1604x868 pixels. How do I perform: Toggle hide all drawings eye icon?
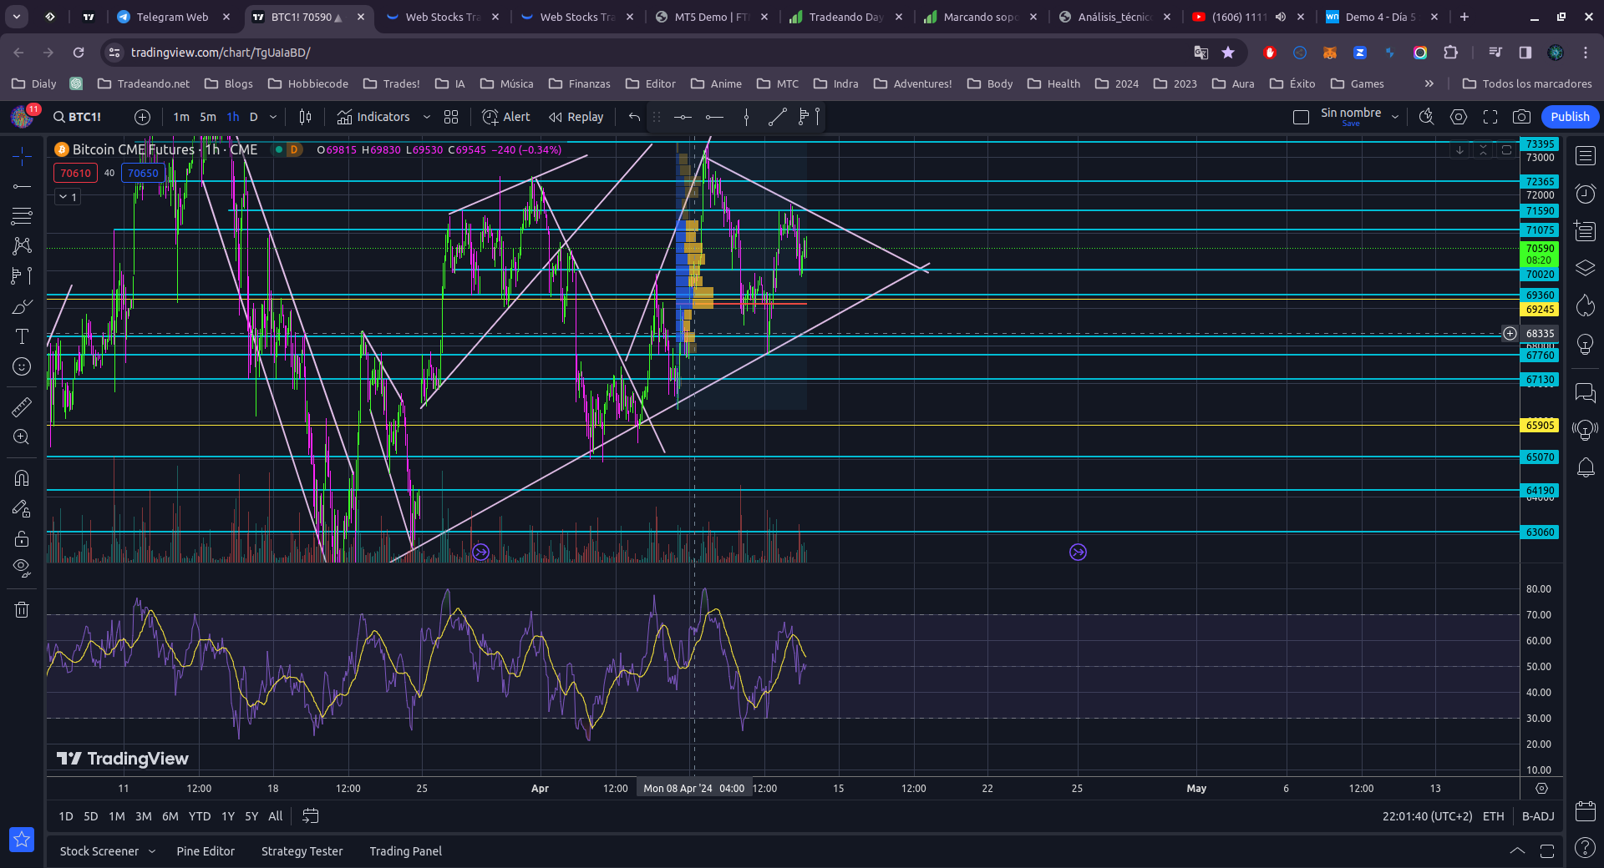pos(22,568)
